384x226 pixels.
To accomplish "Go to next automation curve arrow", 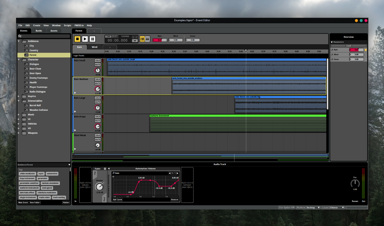I will (x=178, y=173).
